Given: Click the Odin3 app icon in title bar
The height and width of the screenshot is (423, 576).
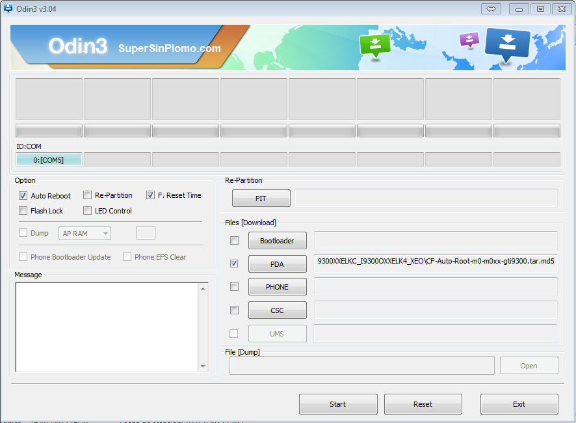Looking at the screenshot, I should [8, 8].
